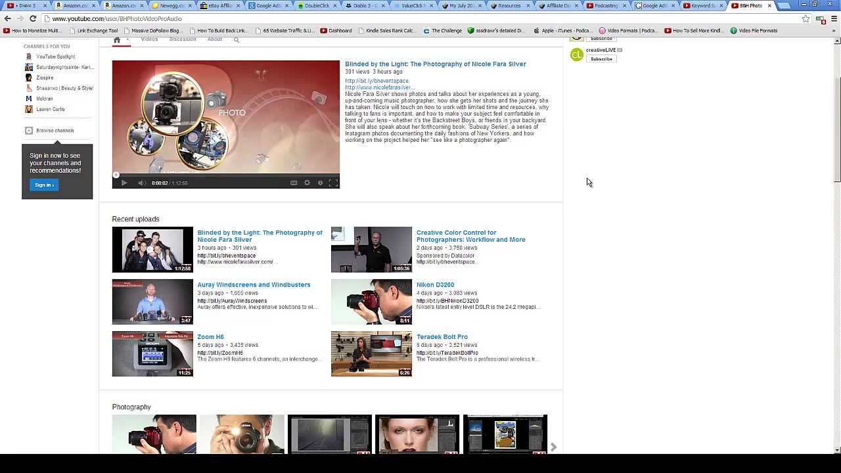Toggle captions on the featured video player

click(294, 183)
